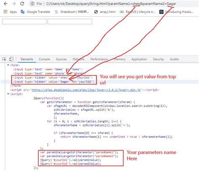
Task: Click the var sPageURL decodeURIComponent line
Action: (107, 106)
